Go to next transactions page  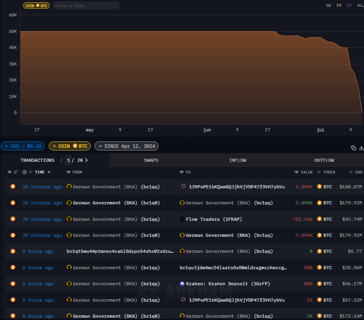tap(86, 160)
